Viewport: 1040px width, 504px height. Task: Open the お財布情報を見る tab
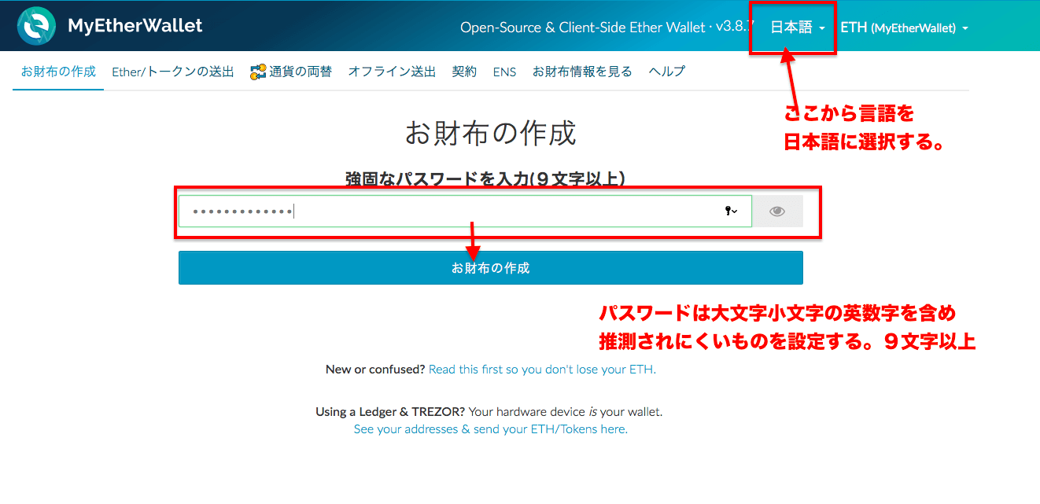(582, 72)
